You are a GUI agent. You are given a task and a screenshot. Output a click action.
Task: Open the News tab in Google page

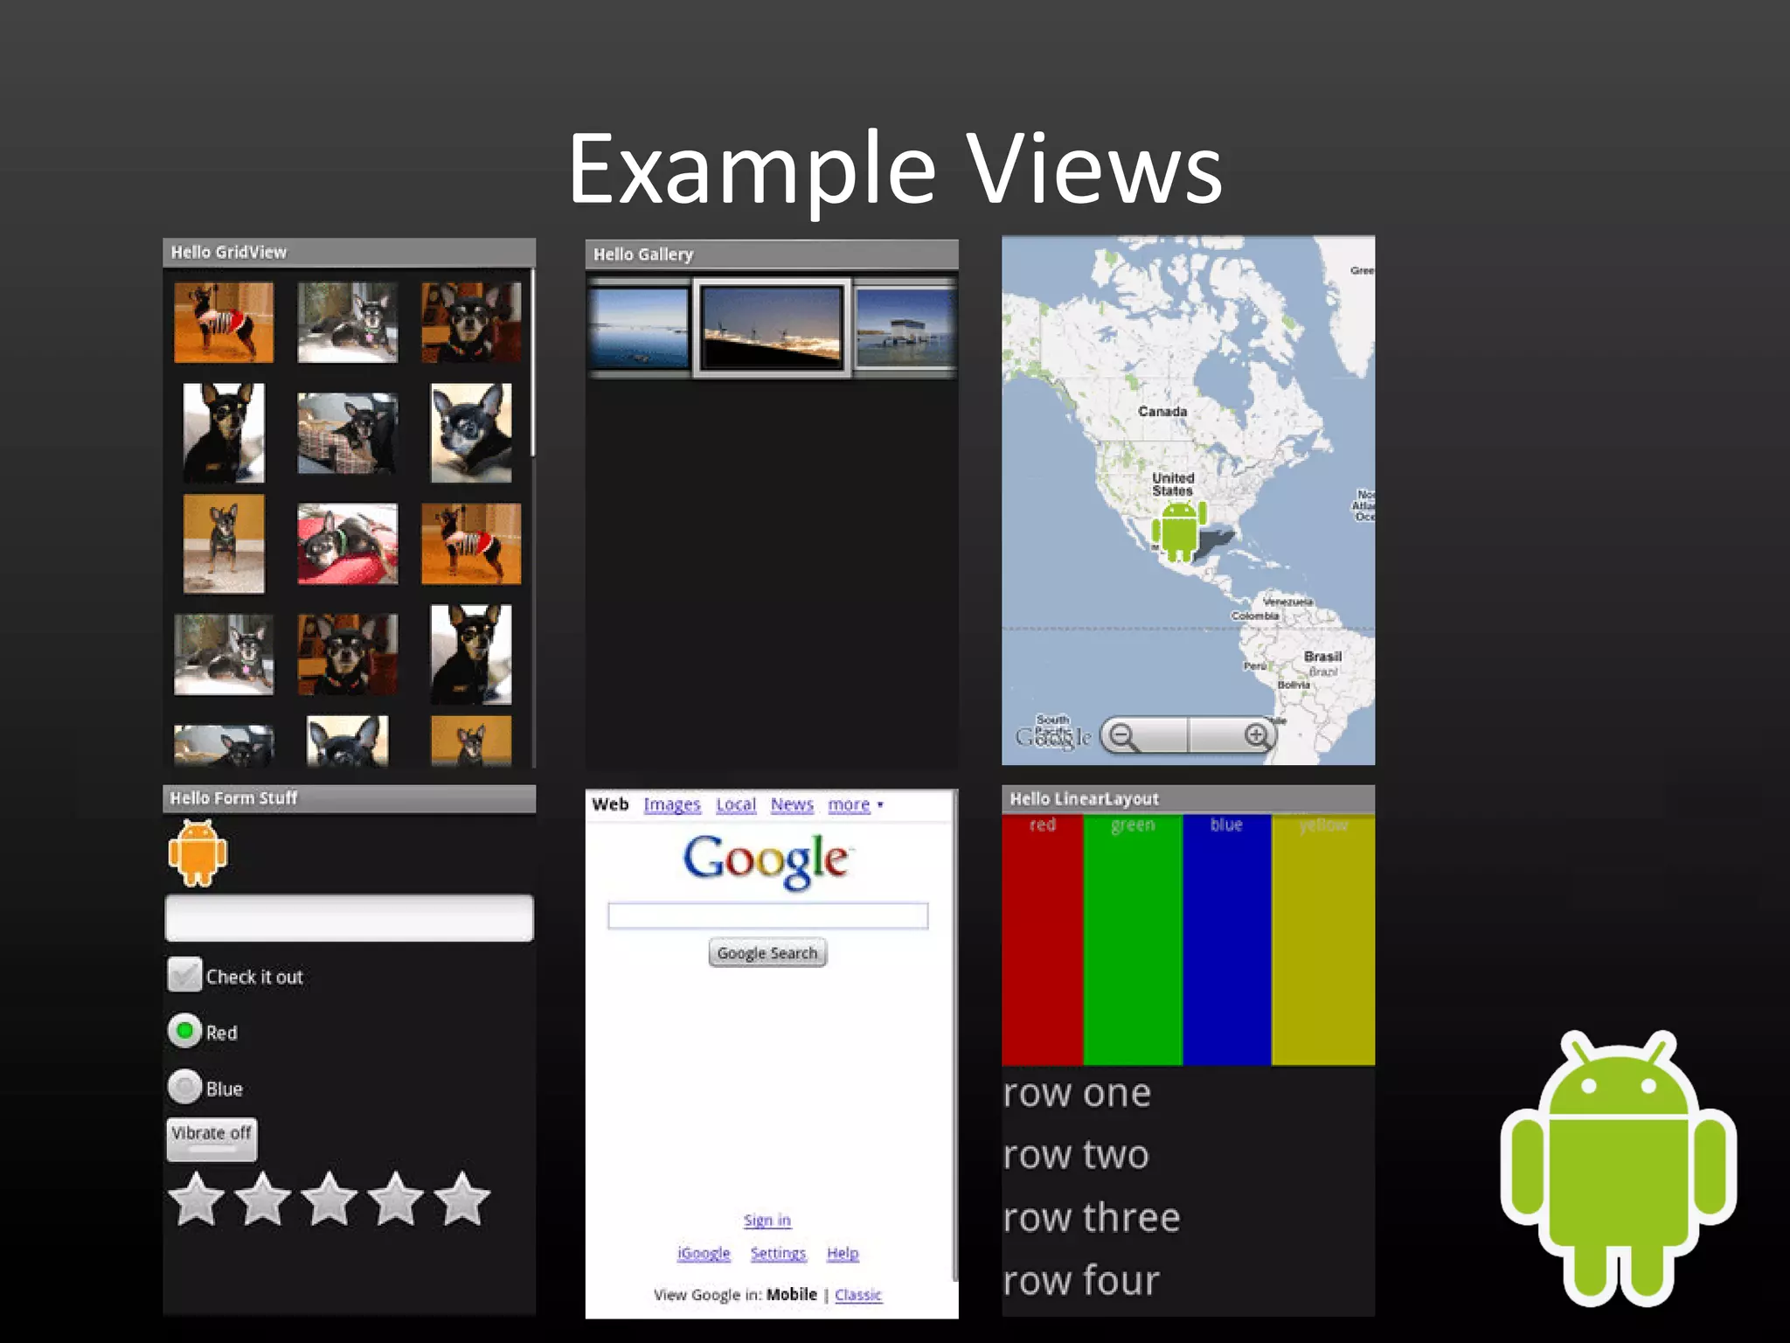792,804
